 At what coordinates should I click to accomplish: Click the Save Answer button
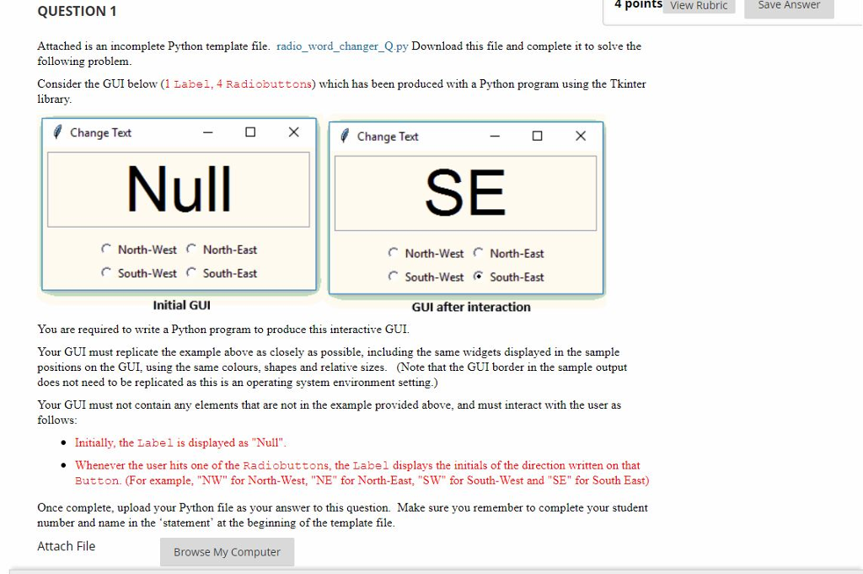[788, 5]
